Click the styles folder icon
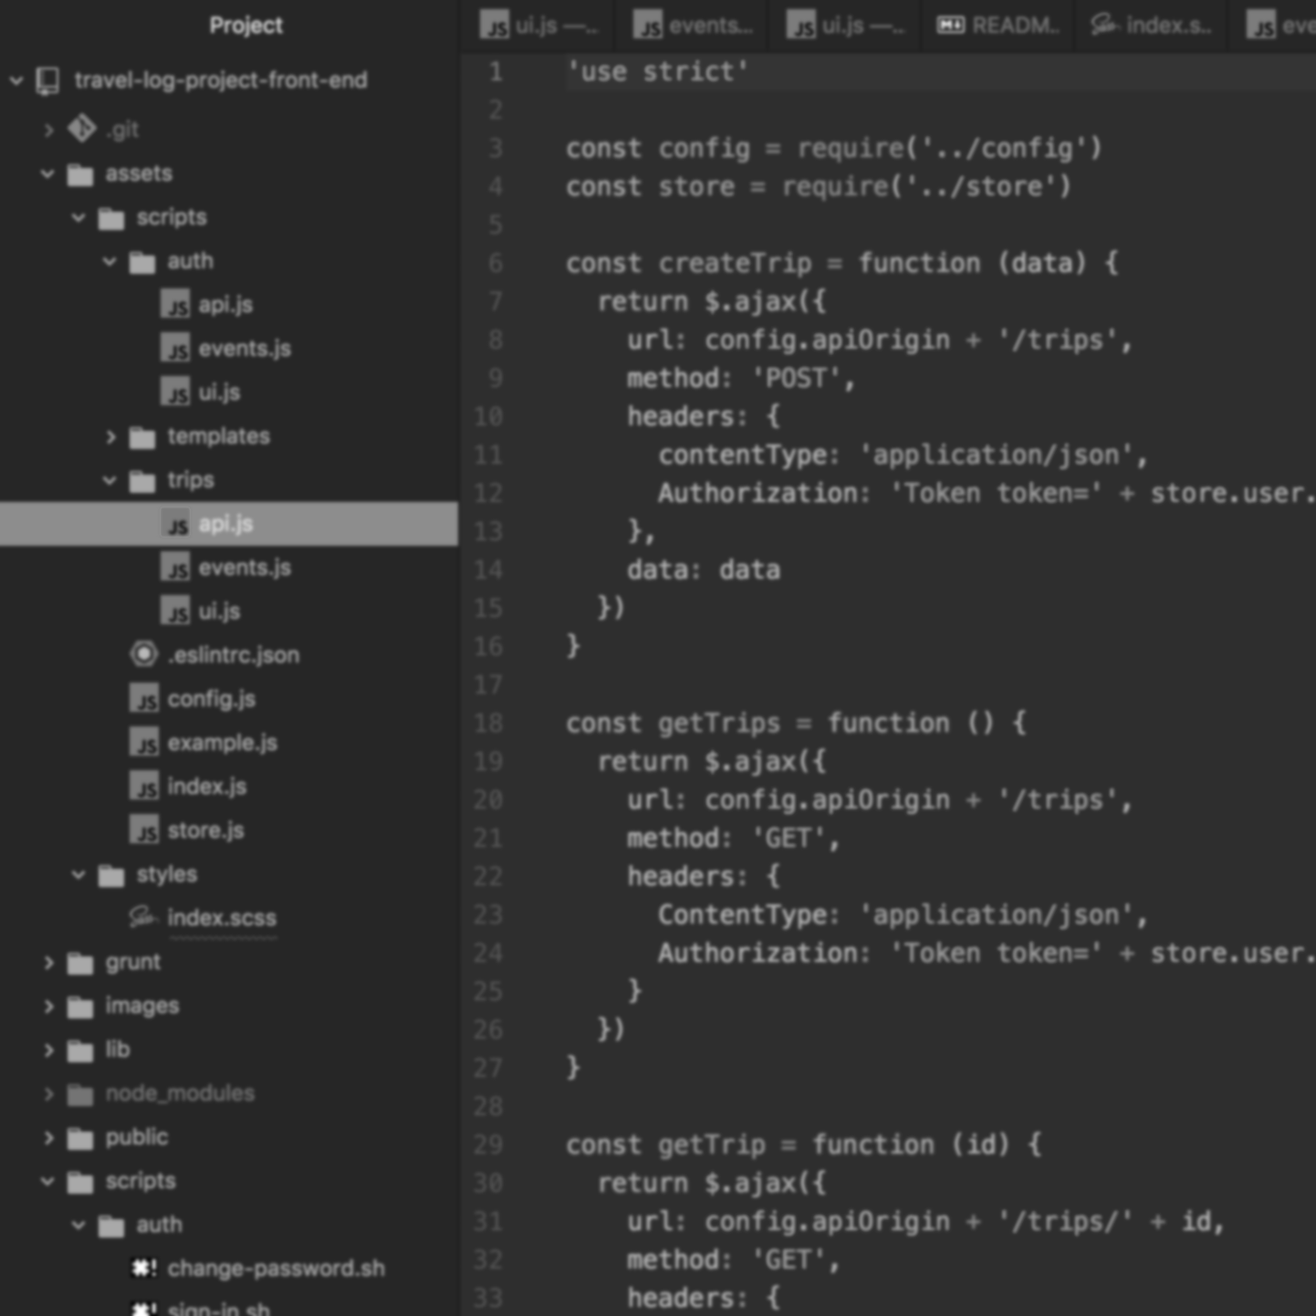Viewport: 1316px width, 1316px height. click(111, 875)
